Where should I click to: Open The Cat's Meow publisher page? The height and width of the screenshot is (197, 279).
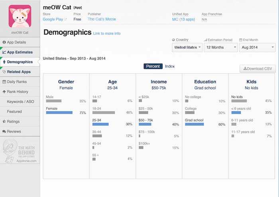point(102,19)
